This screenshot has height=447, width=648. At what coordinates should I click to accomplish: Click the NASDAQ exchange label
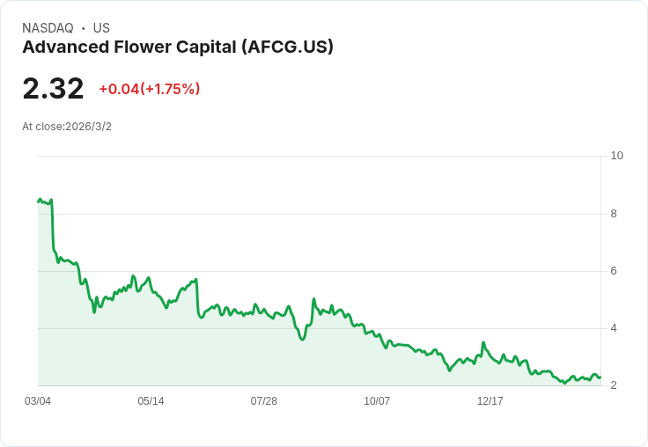pyautogui.click(x=48, y=28)
